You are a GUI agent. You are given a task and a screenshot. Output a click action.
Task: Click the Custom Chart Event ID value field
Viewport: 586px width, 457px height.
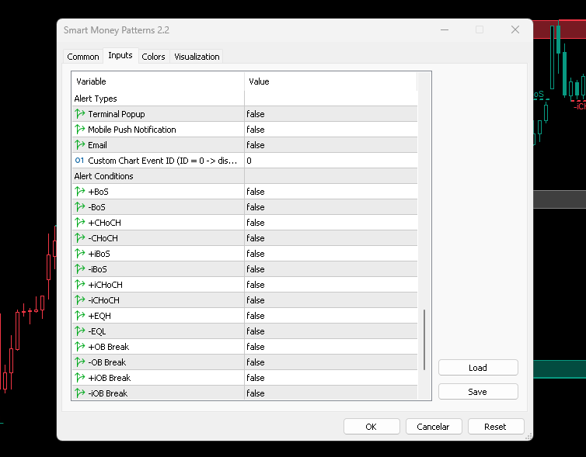point(331,161)
